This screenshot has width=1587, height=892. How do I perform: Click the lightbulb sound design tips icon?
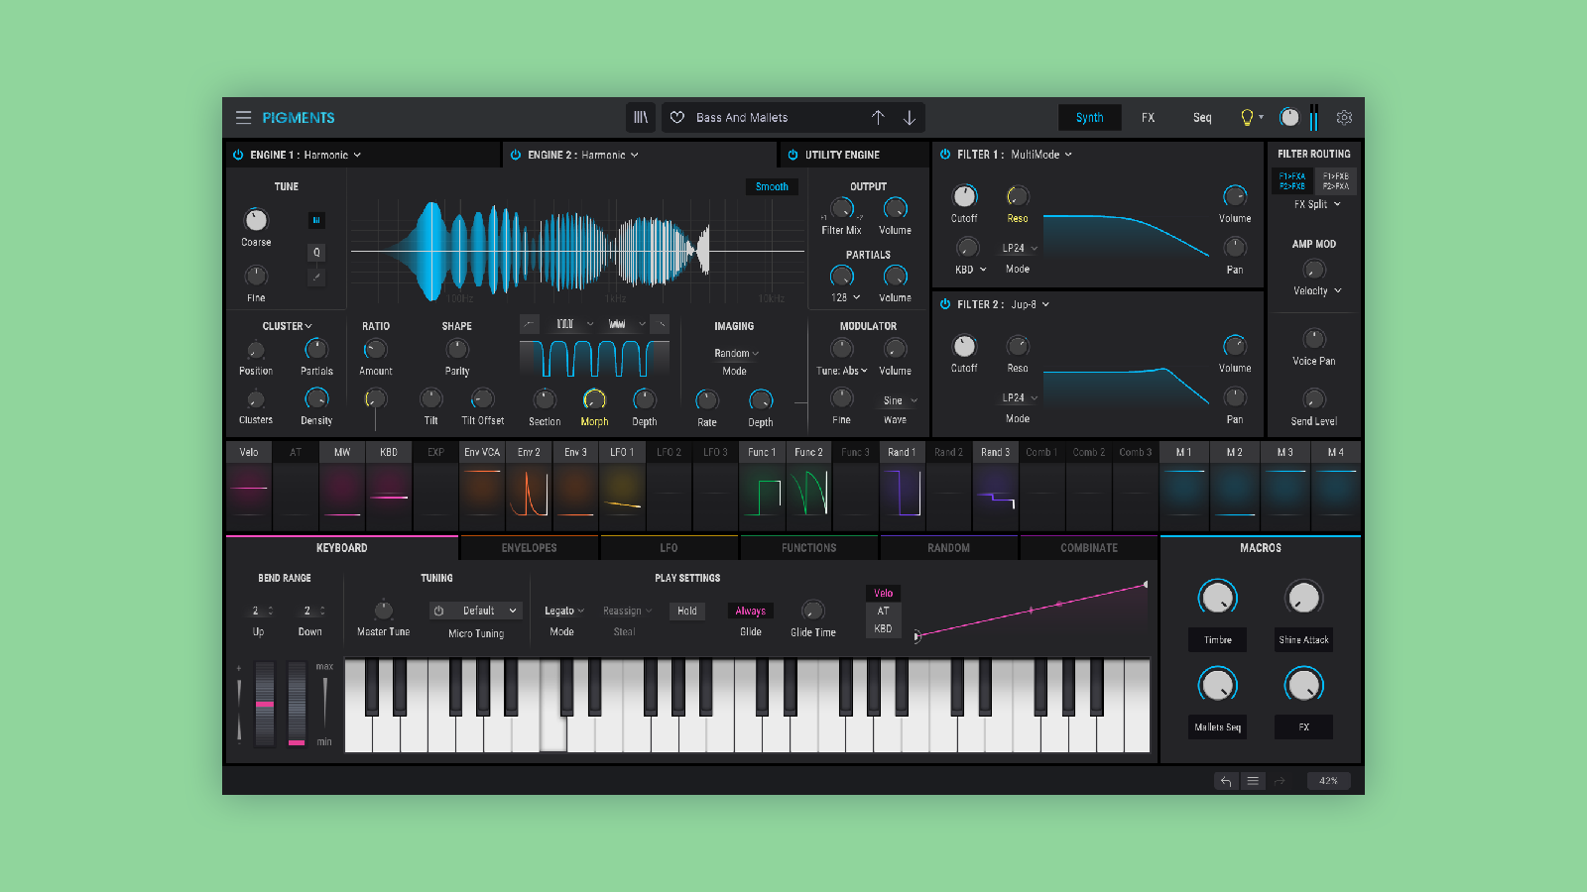coord(1248,117)
